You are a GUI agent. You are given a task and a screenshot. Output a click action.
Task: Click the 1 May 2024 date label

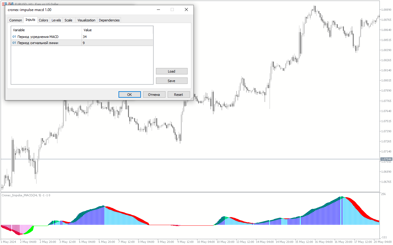[x=9, y=242]
